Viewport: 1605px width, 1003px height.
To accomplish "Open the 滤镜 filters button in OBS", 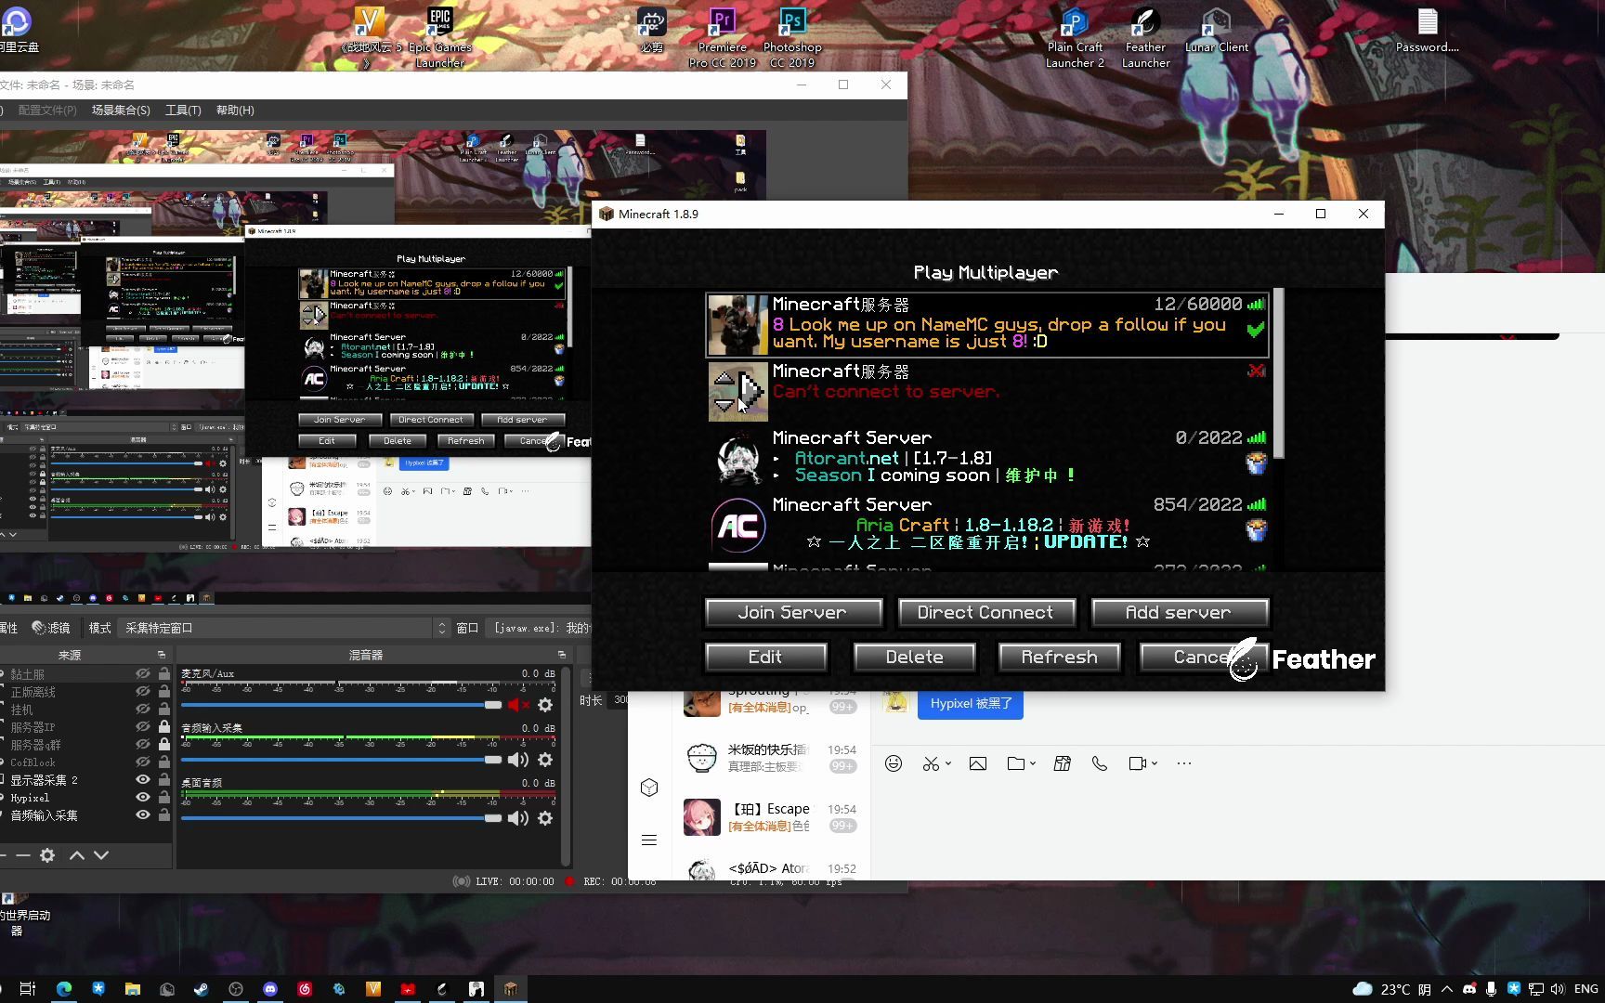I will 51,629.
